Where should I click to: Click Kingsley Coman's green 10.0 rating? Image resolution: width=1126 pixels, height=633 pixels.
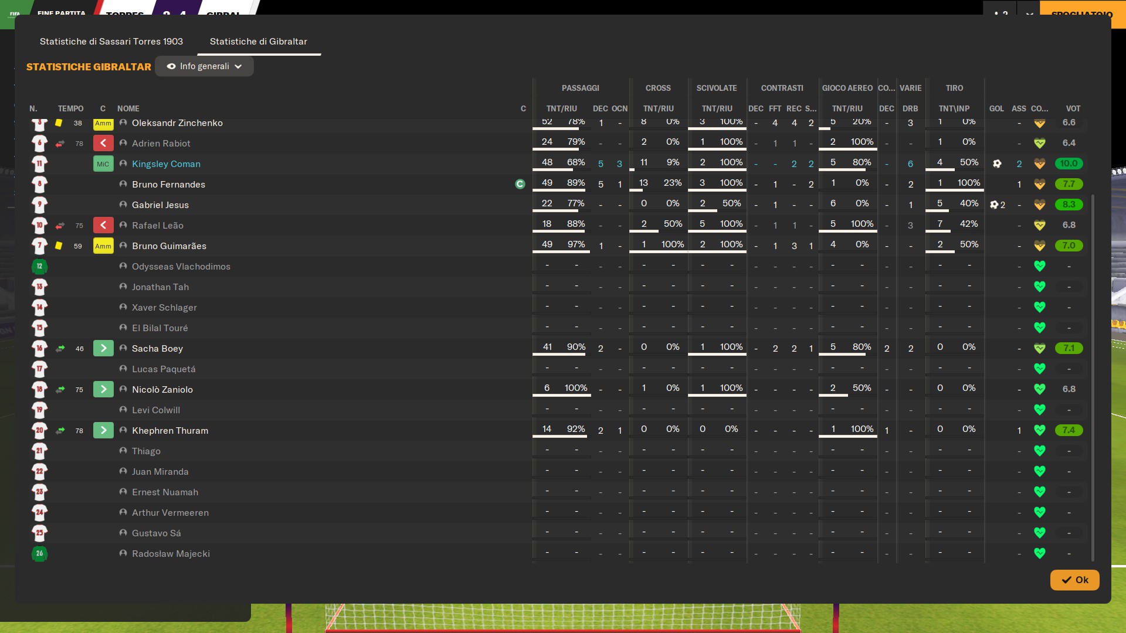tap(1069, 164)
